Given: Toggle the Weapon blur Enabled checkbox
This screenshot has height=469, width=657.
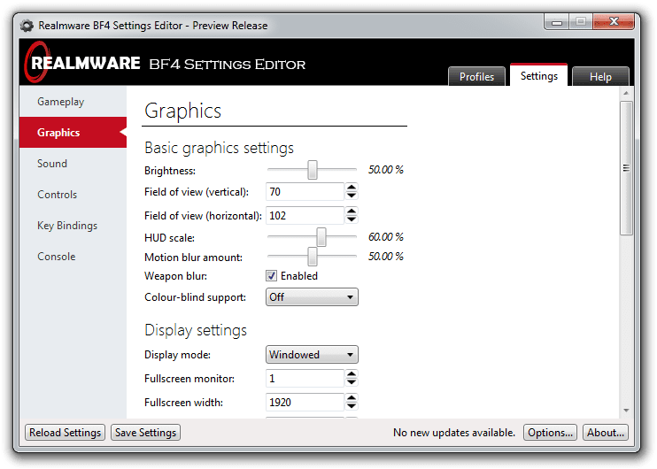Looking at the screenshot, I should [x=271, y=276].
